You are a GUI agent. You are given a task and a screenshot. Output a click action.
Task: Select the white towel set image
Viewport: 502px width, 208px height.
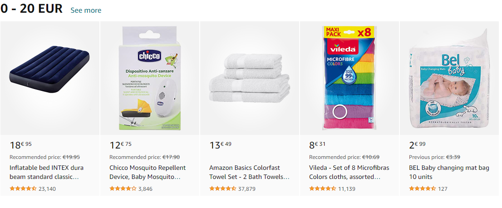click(250, 78)
